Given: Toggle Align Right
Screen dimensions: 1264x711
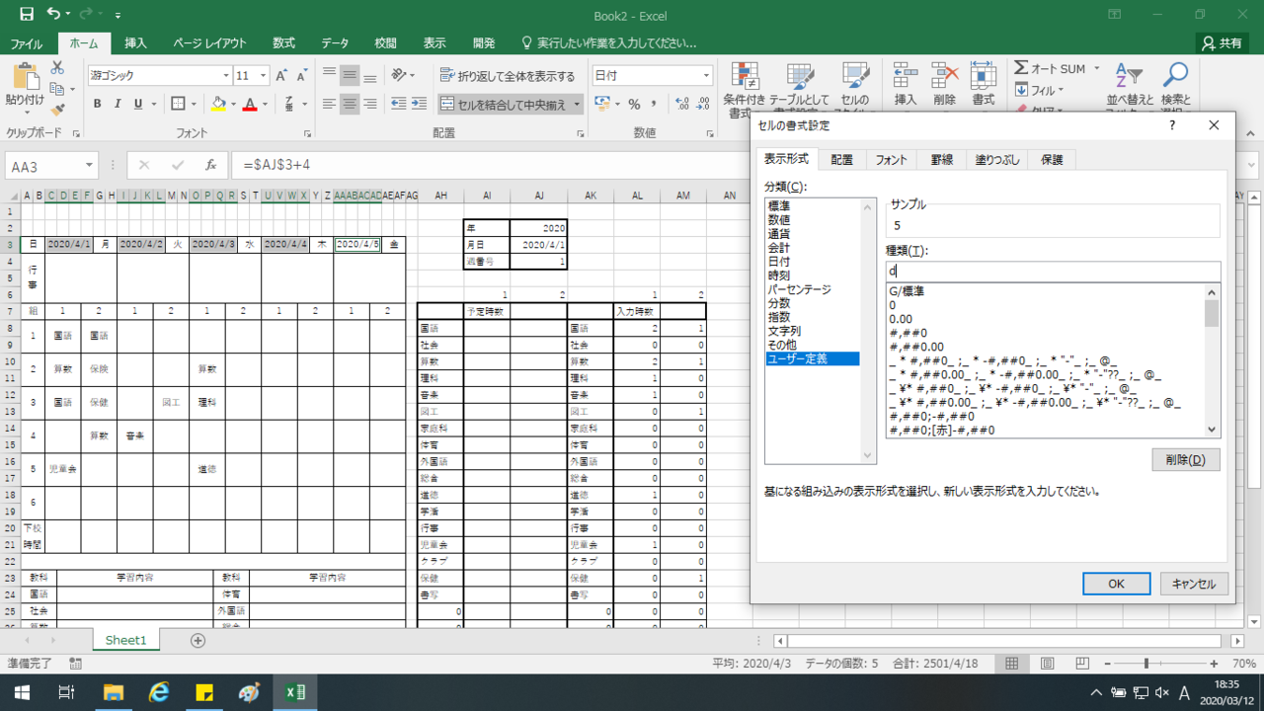Looking at the screenshot, I should [370, 104].
